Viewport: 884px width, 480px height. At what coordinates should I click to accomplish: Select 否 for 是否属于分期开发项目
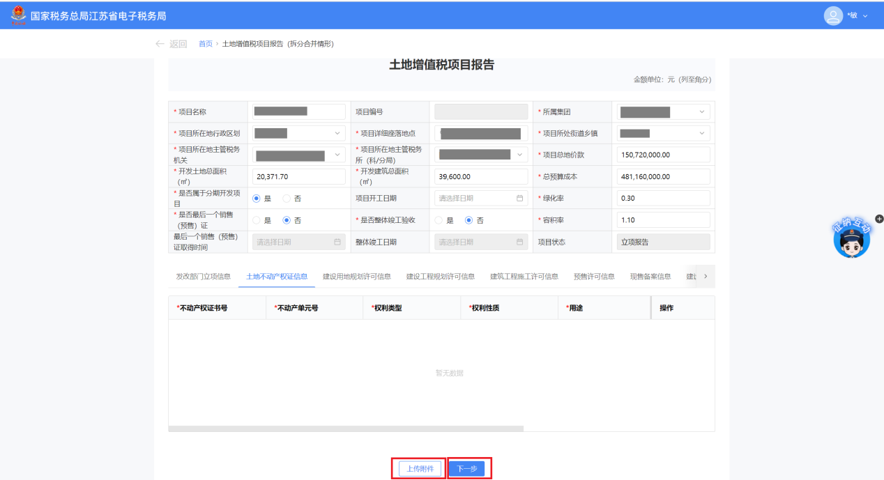pyautogui.click(x=287, y=199)
